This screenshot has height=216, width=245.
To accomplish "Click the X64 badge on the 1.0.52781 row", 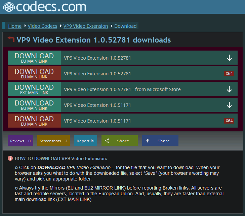I will (229, 73).
